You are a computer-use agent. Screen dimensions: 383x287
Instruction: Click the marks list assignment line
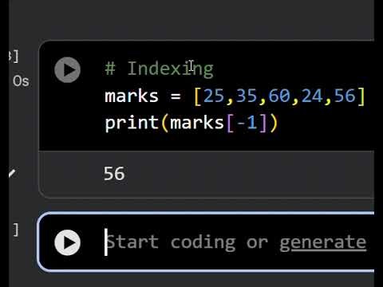pyautogui.click(x=235, y=96)
